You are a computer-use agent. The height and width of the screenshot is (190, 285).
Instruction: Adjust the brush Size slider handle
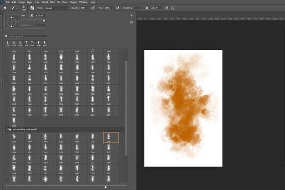(x=44, y=21)
